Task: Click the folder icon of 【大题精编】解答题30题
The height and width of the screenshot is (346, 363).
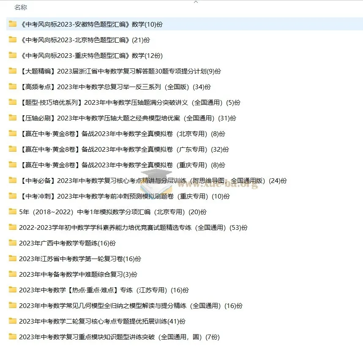Action: [12, 71]
